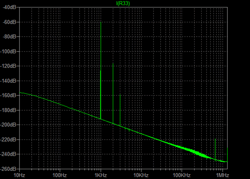Click the -240dB axis label
250x179 pixels.
coord(8,154)
